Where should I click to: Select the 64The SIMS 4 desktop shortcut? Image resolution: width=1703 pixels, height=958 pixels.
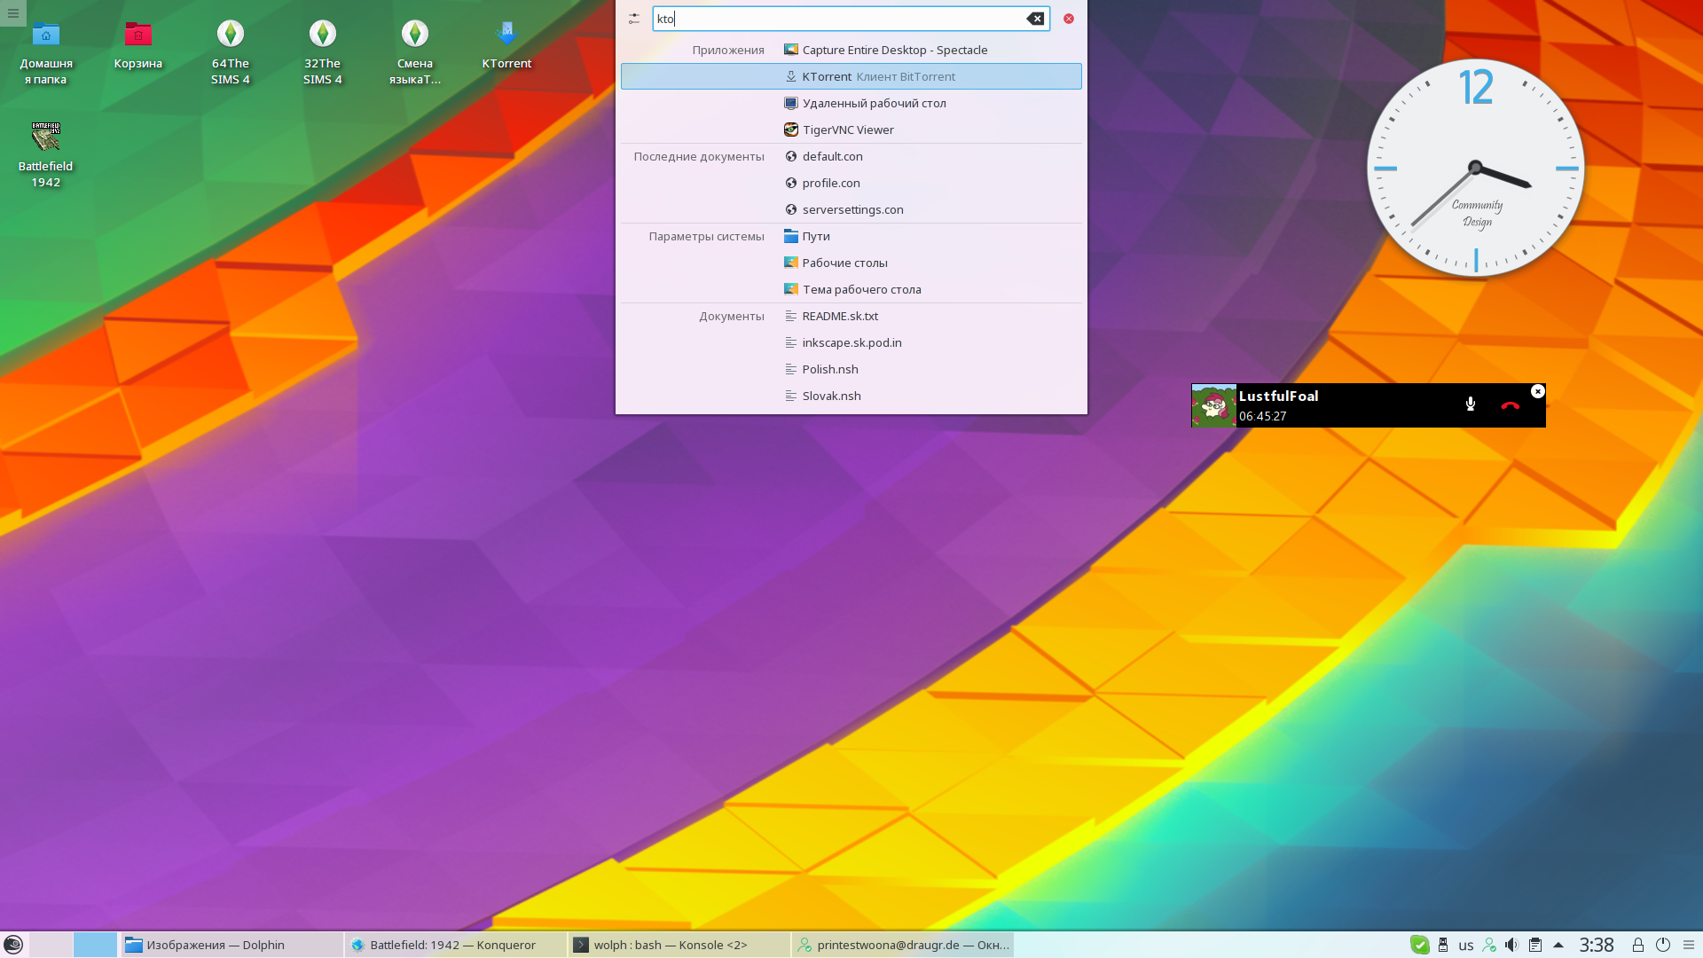coord(231,53)
